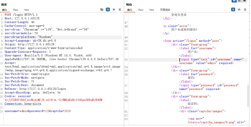Select the side-by-side layout icon
251x127 pixels.
click(234, 1)
